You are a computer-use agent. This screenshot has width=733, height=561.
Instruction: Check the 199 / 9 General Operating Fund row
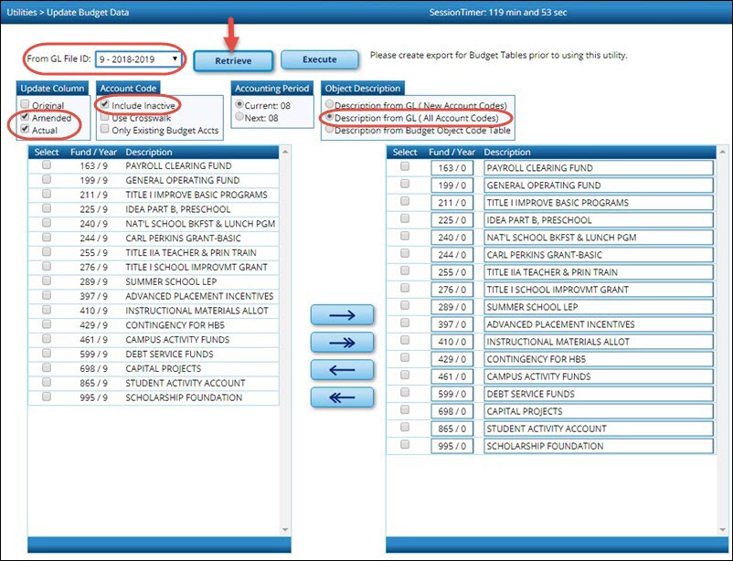(x=46, y=181)
